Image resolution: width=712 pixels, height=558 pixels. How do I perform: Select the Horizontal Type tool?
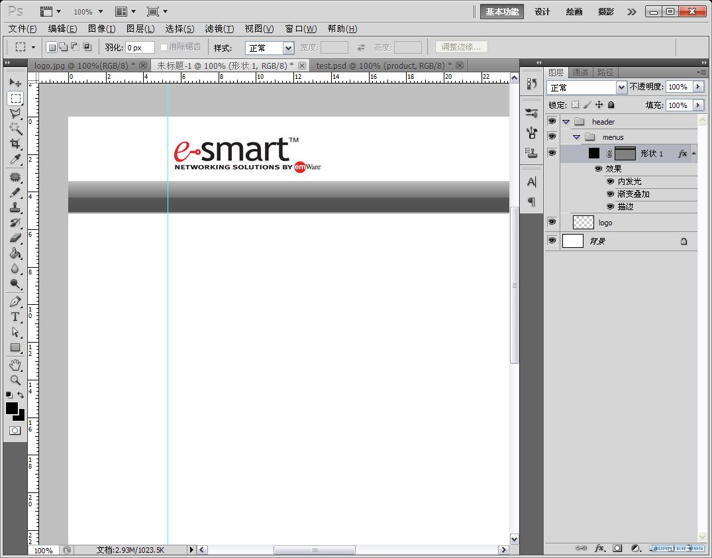click(15, 317)
